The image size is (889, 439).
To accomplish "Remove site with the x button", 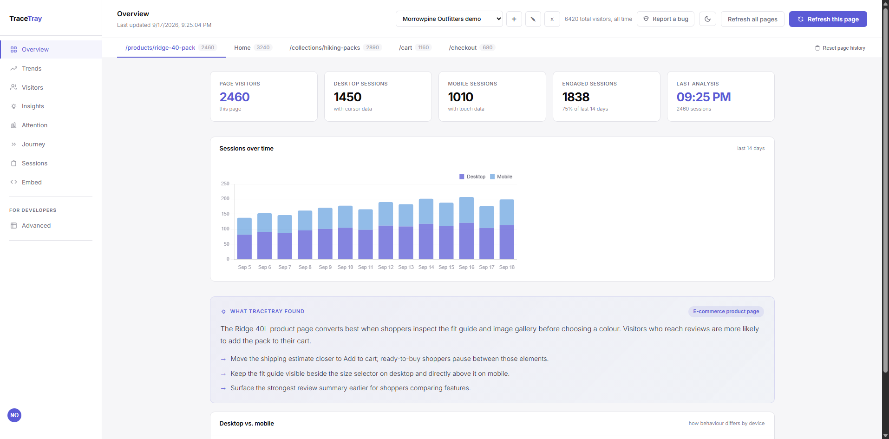I will click(x=552, y=19).
